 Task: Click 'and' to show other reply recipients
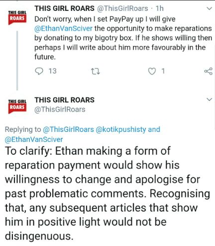154,129
